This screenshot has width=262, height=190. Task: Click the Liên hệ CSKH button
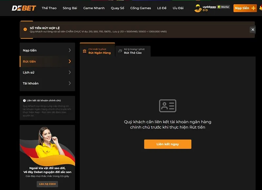pos(47,184)
